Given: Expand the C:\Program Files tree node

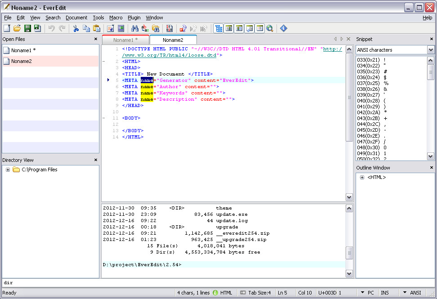Looking at the screenshot, I should [8, 170].
